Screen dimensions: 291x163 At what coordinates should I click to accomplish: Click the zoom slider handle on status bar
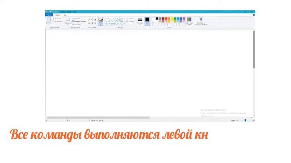tap(246, 120)
